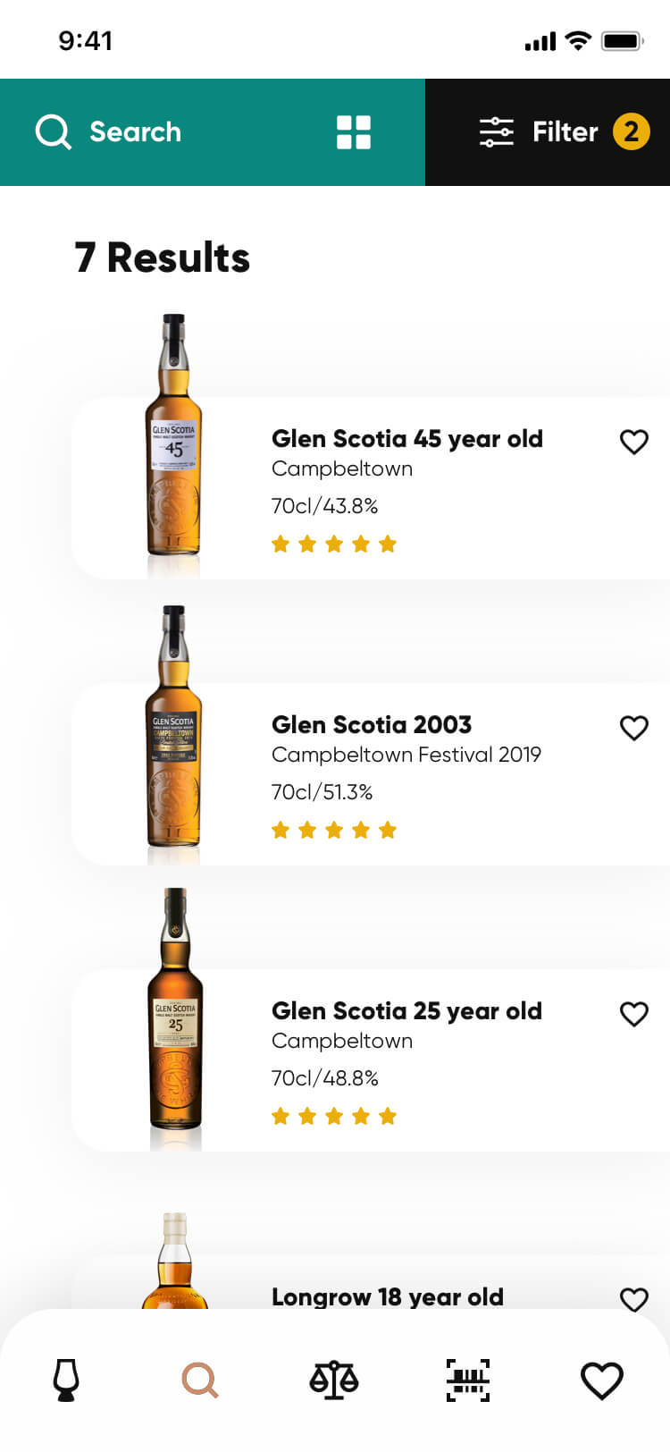This screenshot has height=1452, width=670.
Task: Click the five-star rating of Glen Scotia 25
Action: click(334, 1116)
